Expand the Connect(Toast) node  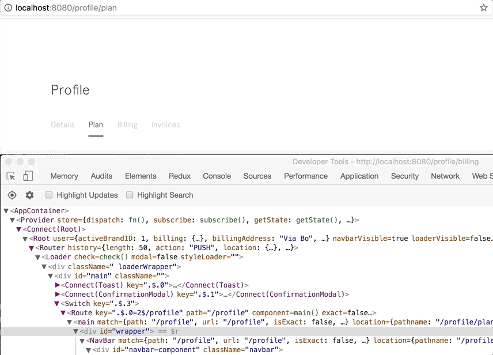click(57, 285)
